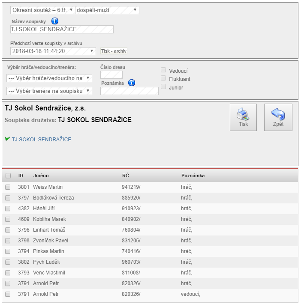Open the archive version date dropdown
Image resolution: width=301 pixels, height=304 pixels.
coord(53,51)
